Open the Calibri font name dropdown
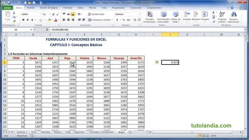Viewport: 249px width, 140px height. (x=41, y=14)
